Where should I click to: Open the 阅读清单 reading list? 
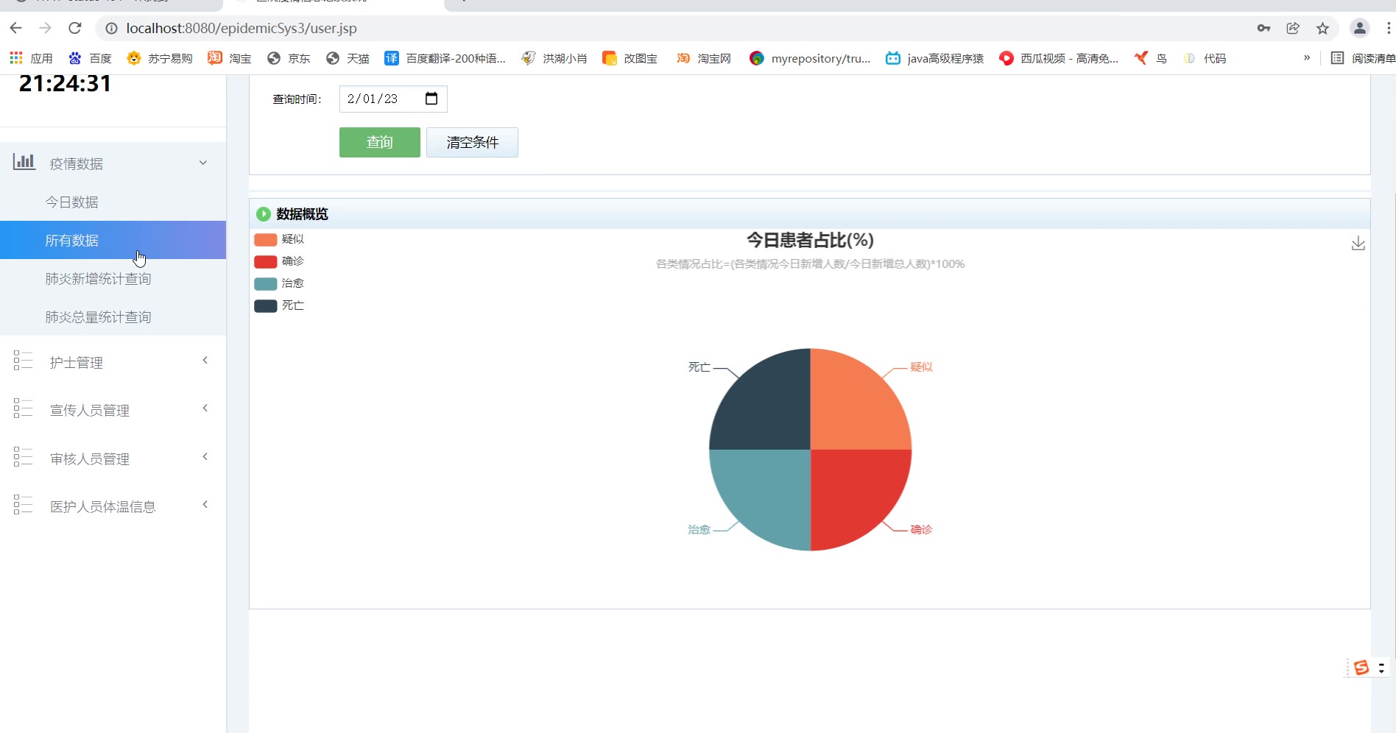click(x=1363, y=58)
